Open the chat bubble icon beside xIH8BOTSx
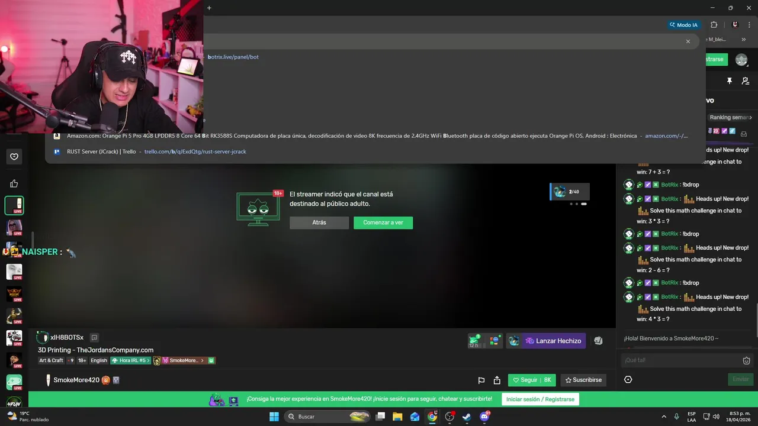 (x=94, y=338)
